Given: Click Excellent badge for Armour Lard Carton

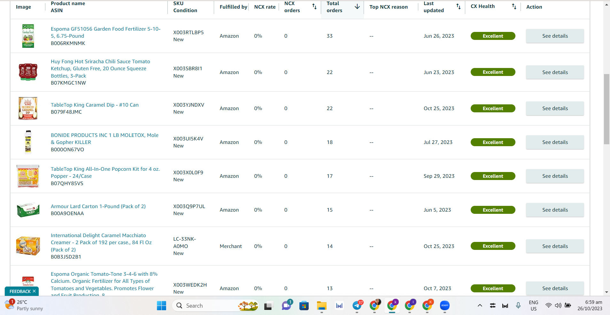Looking at the screenshot, I should click(493, 210).
